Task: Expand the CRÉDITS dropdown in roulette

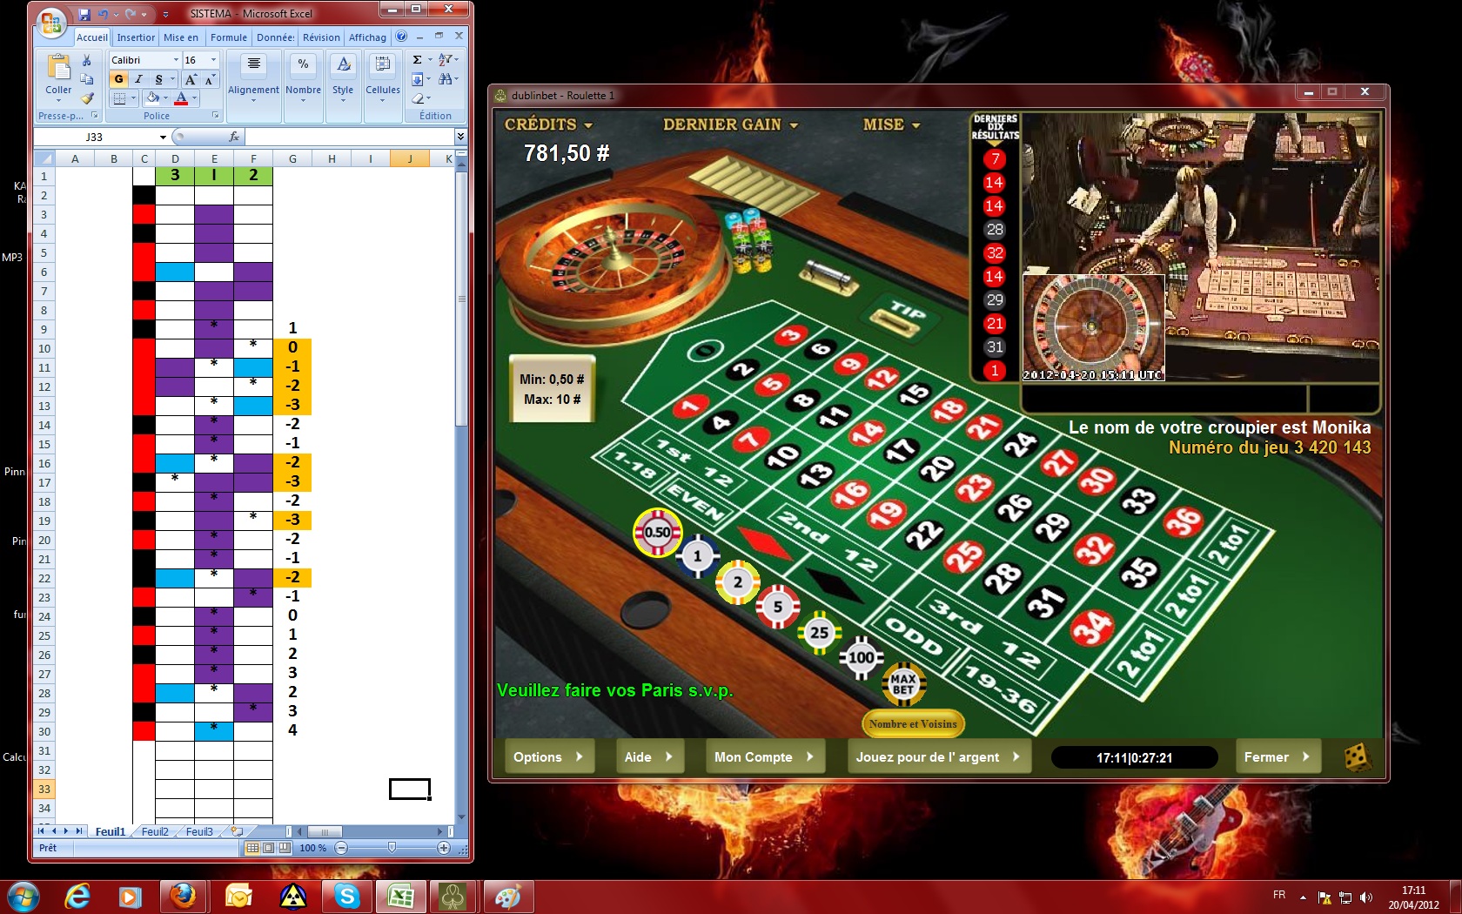Action: pyautogui.click(x=588, y=125)
